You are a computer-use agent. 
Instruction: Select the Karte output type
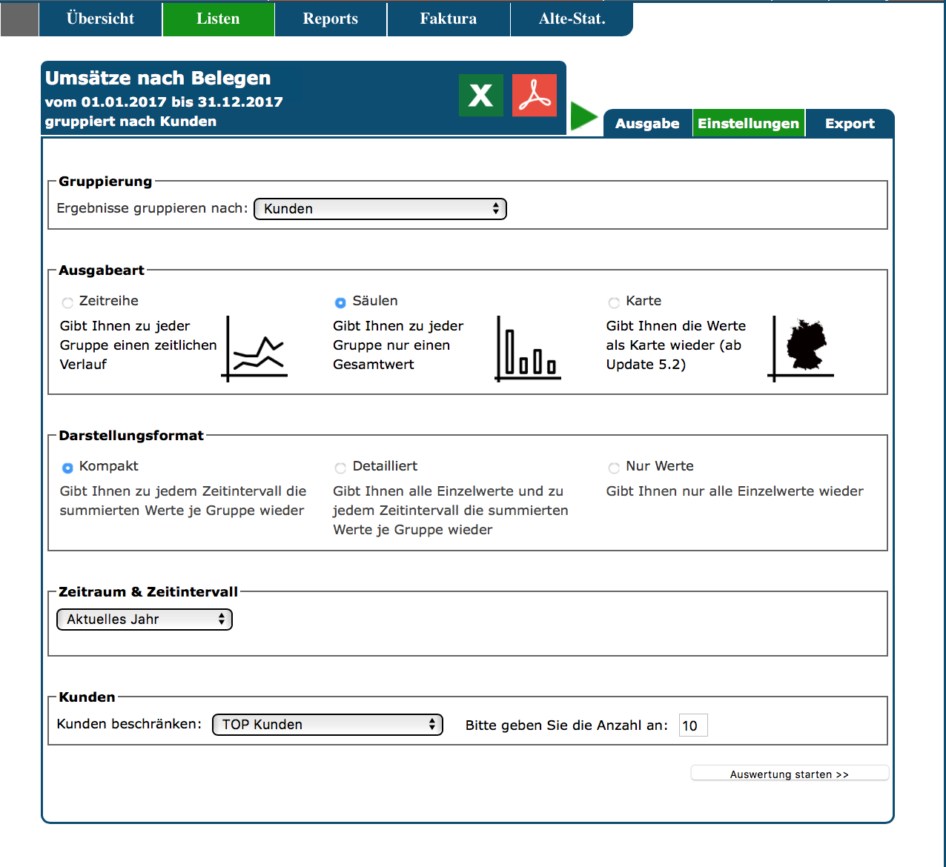click(614, 302)
